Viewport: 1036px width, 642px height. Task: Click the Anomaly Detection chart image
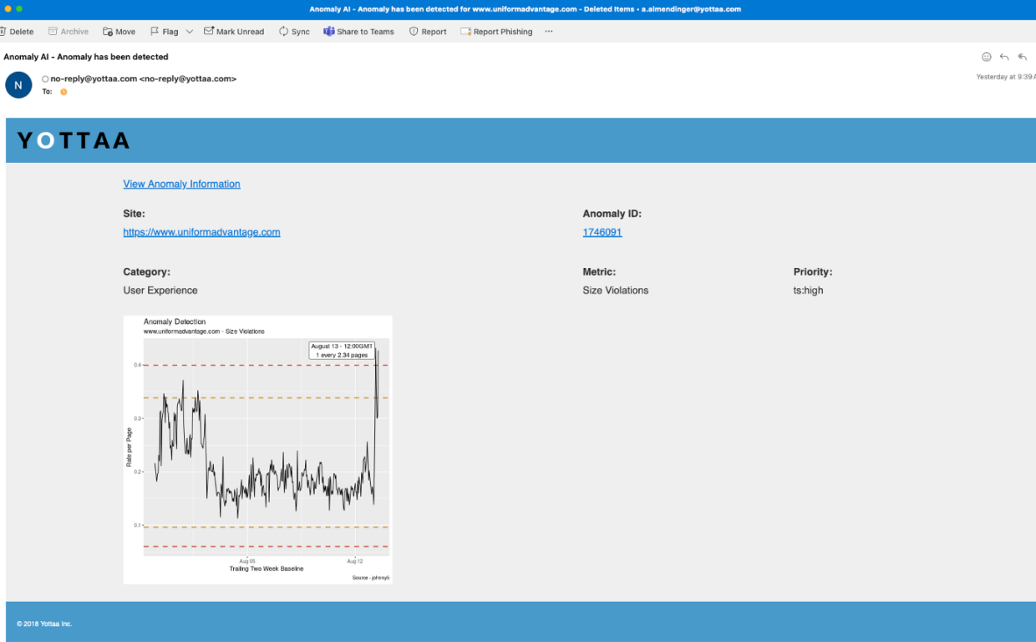click(257, 449)
